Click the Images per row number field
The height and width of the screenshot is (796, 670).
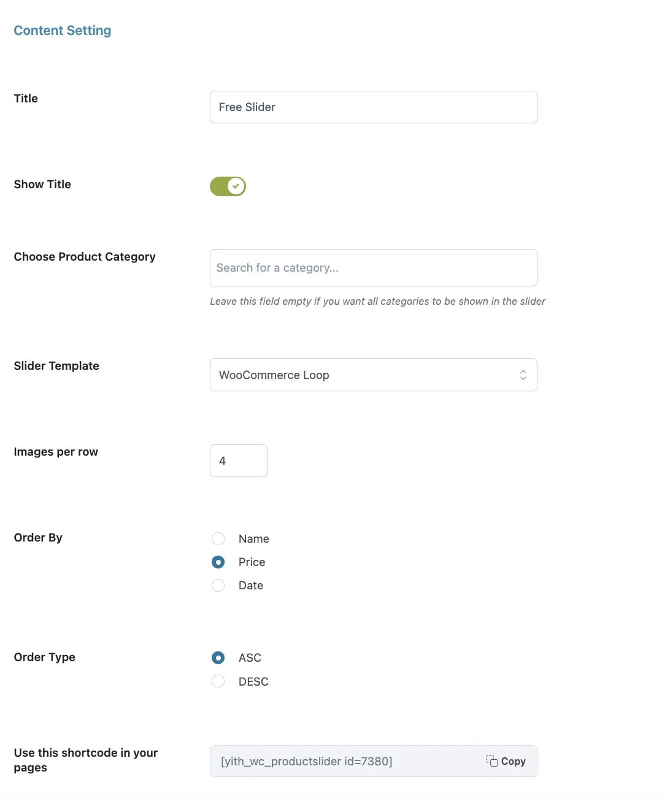[239, 461]
